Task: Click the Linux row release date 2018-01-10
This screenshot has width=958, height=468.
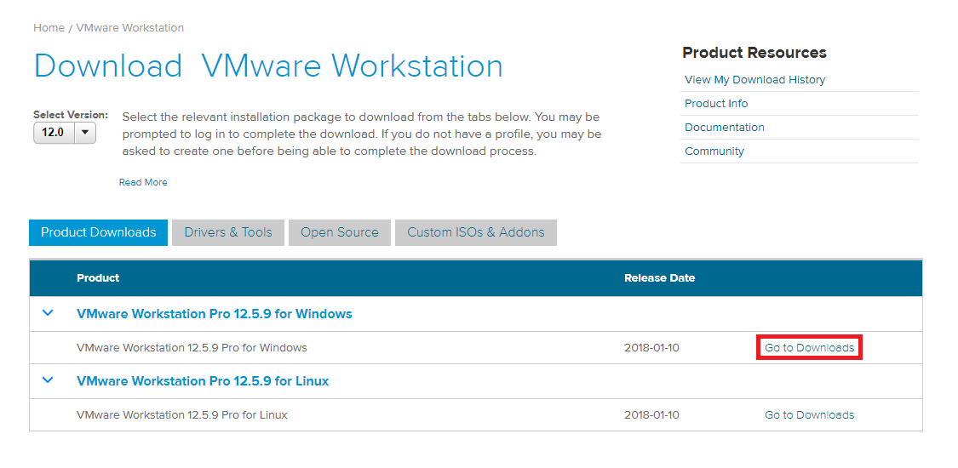Action: coord(652,415)
